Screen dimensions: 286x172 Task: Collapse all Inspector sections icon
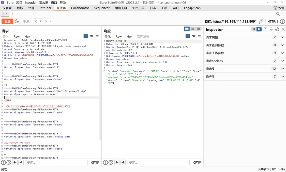(271, 29)
